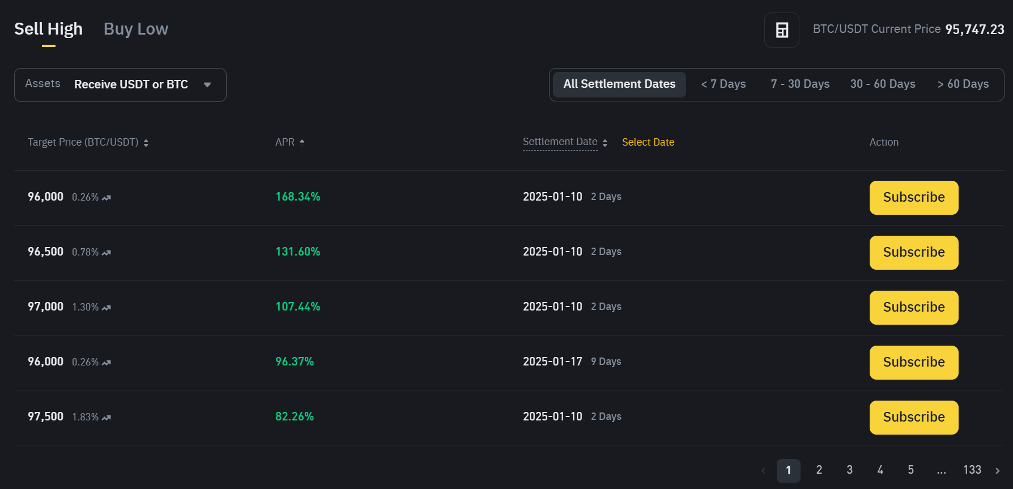
Task: Subscribe to 97,000 target at 107.44% APR
Action: (x=914, y=308)
